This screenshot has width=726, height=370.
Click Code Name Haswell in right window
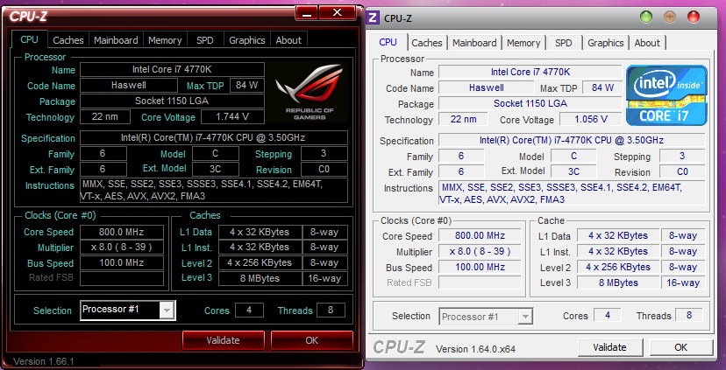(x=486, y=87)
